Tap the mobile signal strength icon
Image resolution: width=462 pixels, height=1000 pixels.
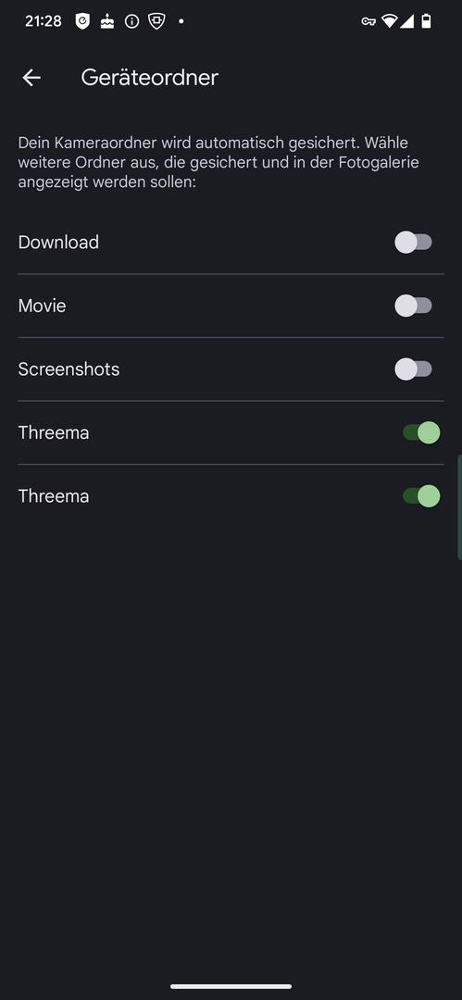407,21
